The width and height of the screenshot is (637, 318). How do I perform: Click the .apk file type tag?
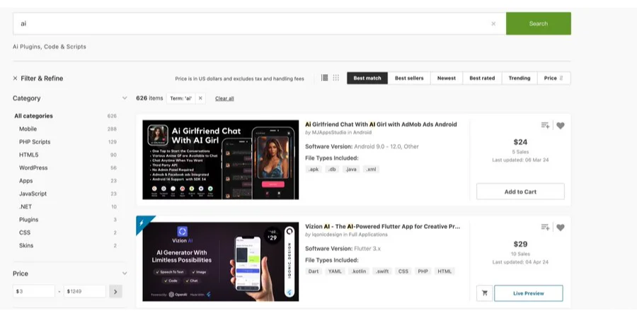point(314,170)
